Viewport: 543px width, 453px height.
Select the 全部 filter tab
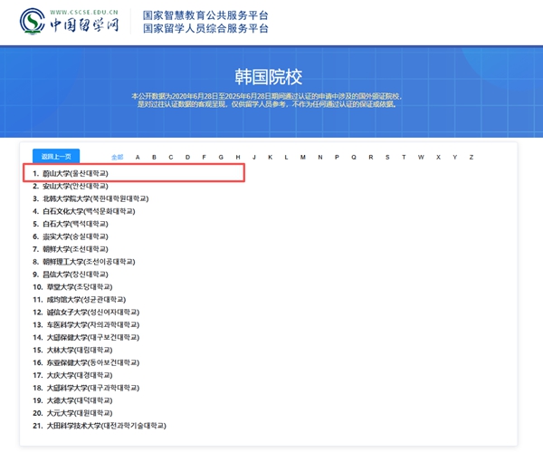pyautogui.click(x=117, y=157)
